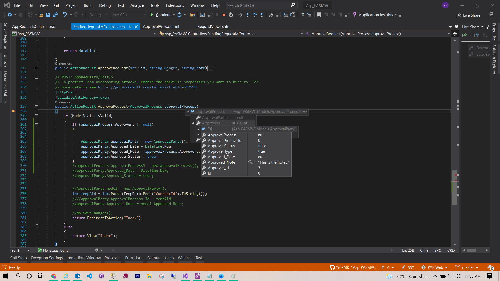Open the Analyze menu
The height and width of the screenshot is (281, 500).
137,5
